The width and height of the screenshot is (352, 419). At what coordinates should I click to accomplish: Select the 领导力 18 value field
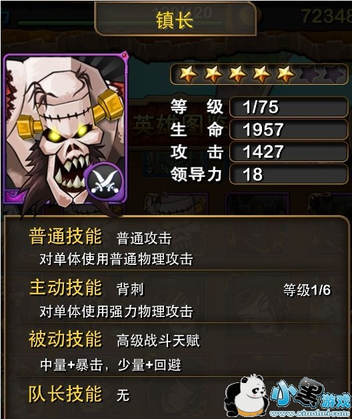(289, 174)
